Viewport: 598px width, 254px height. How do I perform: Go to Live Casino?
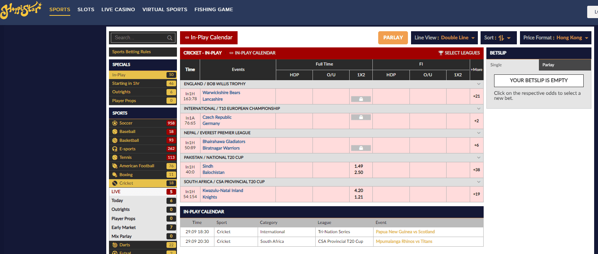pos(118,10)
